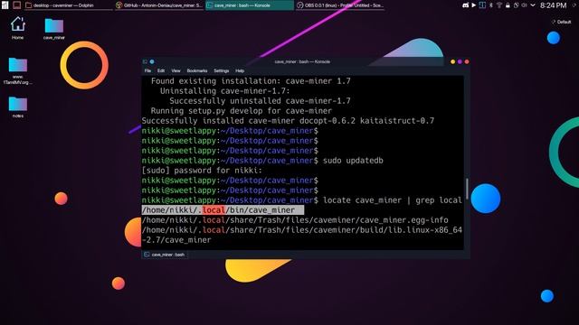
Task: Minimize Konsole with the yellow button
Action: (452, 62)
